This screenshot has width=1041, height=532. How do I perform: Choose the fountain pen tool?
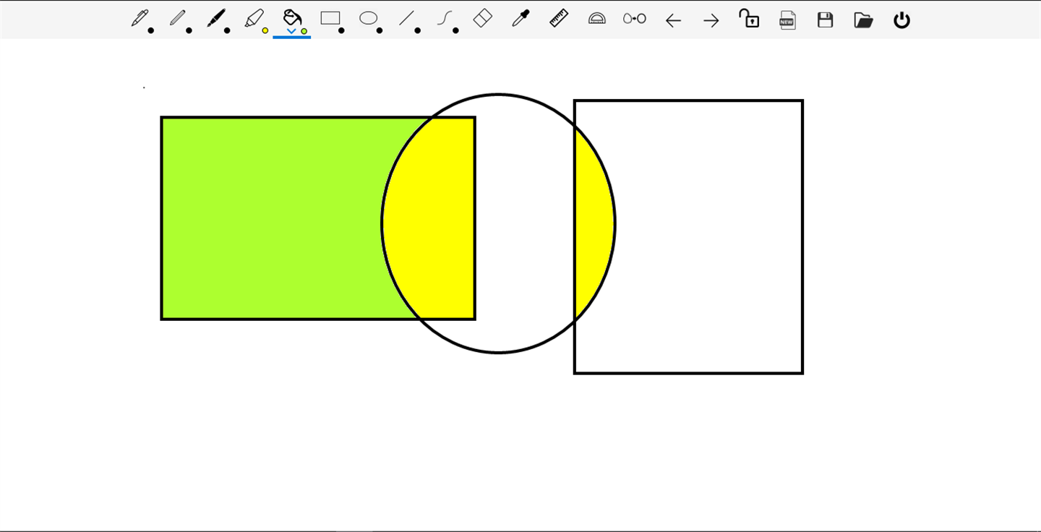tap(215, 18)
